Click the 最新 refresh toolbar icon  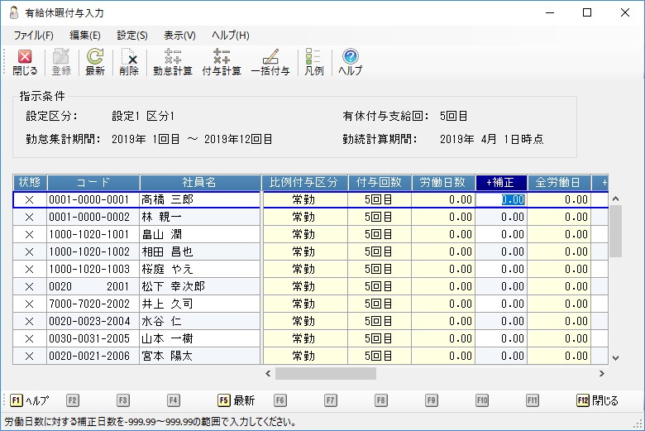pyautogui.click(x=95, y=62)
